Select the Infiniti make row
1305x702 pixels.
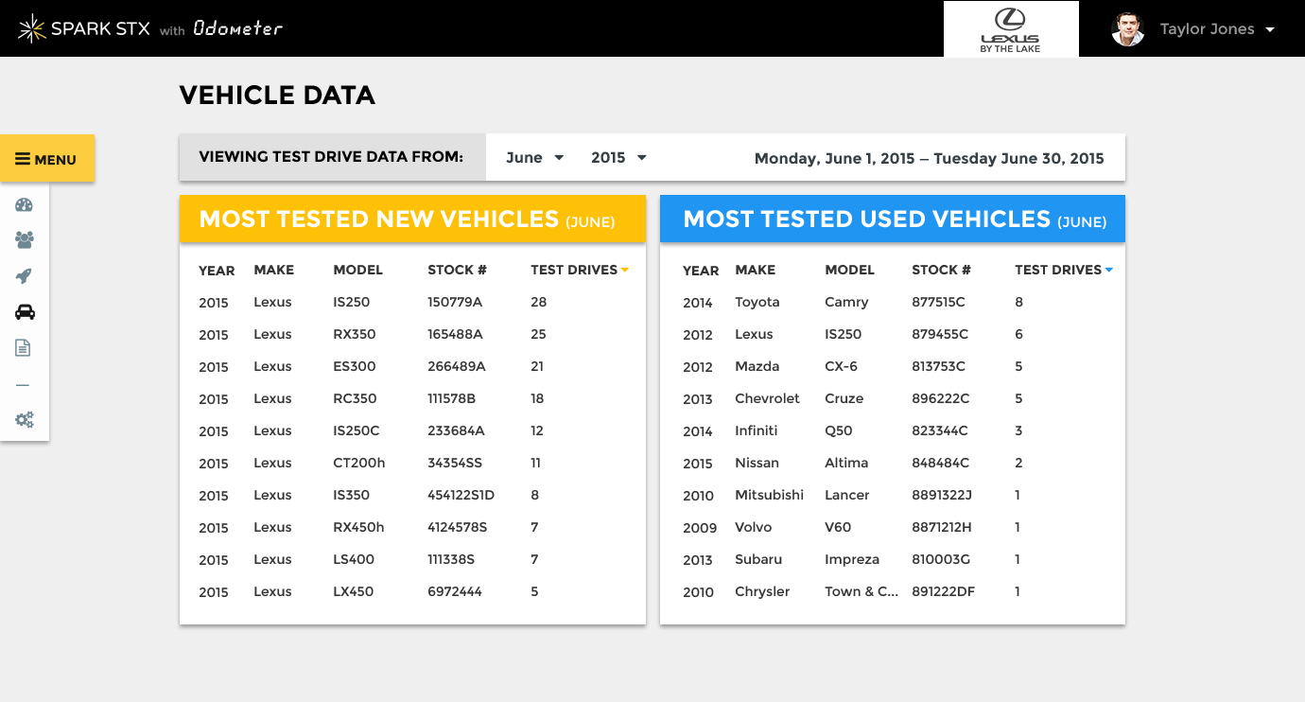click(x=757, y=430)
